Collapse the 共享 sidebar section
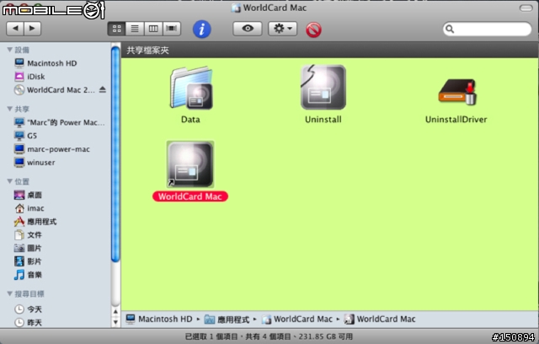This screenshot has width=539, height=344. 9,109
